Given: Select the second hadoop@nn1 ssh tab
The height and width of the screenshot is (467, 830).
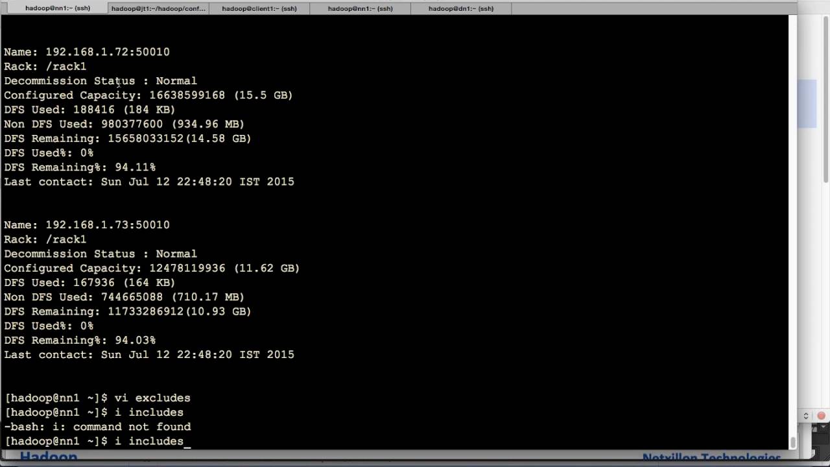Looking at the screenshot, I should [360, 8].
